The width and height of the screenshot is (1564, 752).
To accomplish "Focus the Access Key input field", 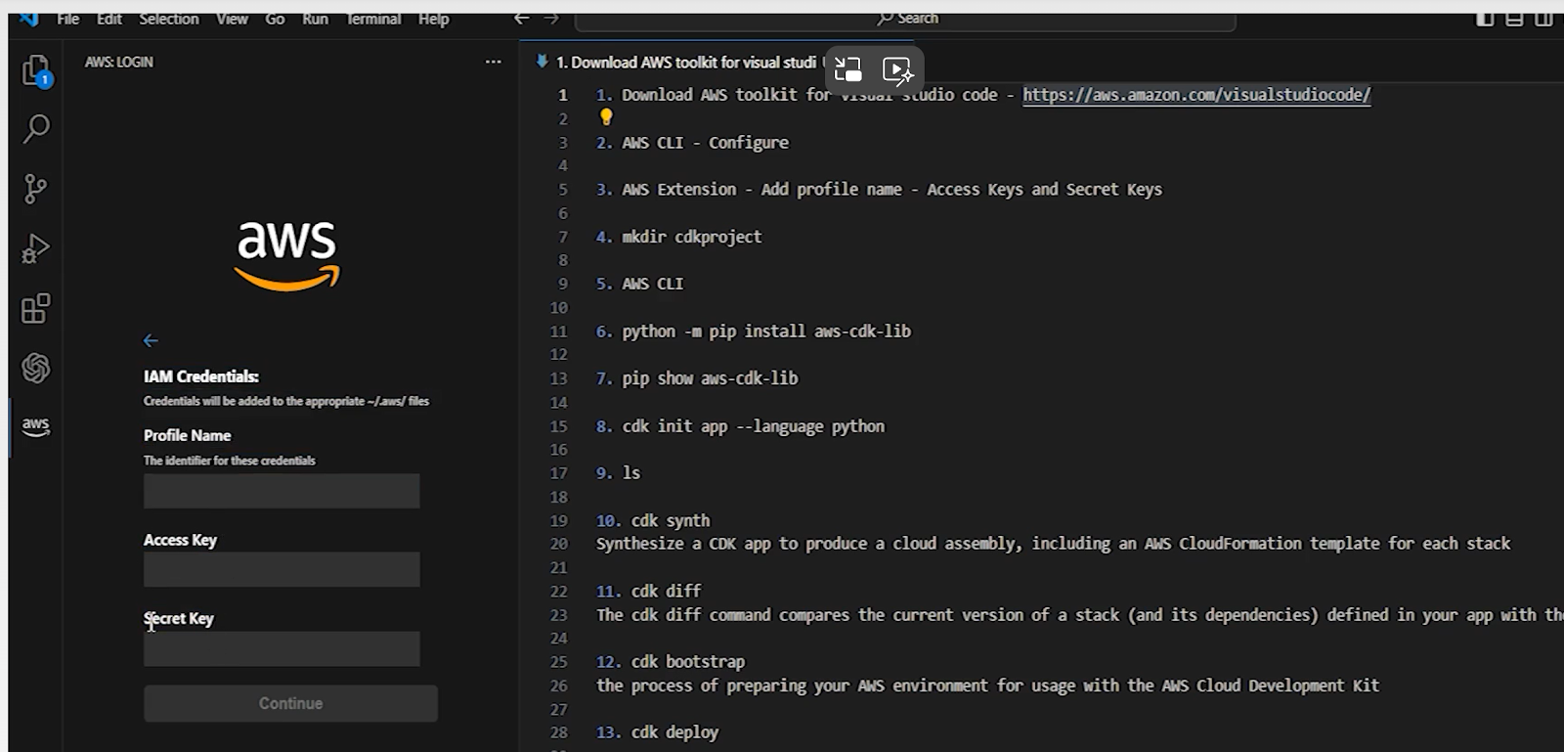I will [282, 569].
